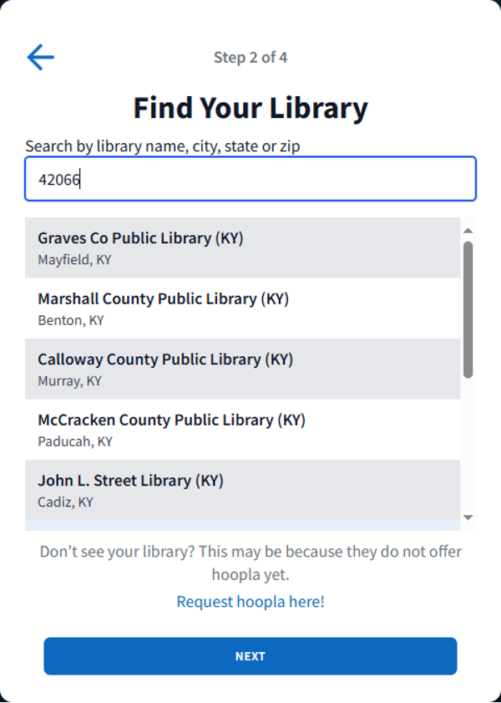
Task: Pick Calloway County Public Library (KY)
Action: [242, 369]
